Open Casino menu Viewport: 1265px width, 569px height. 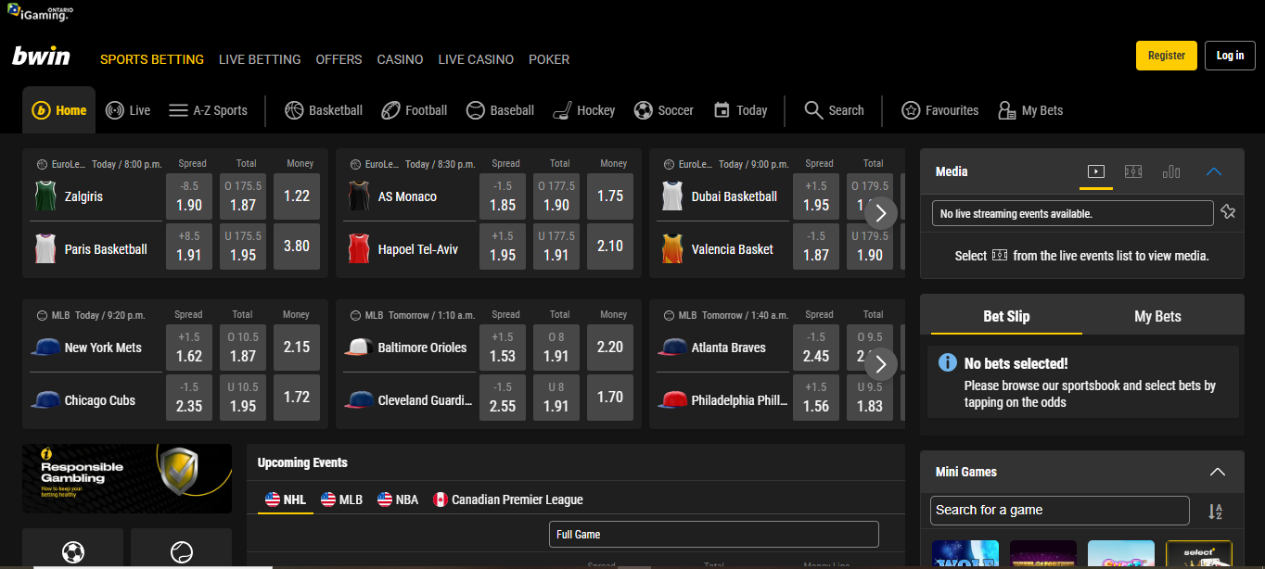pos(400,59)
